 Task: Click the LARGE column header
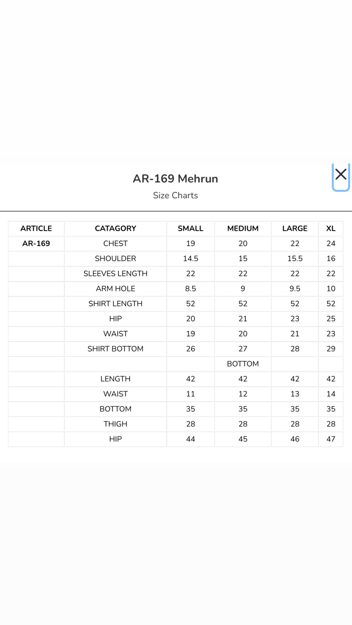[x=295, y=228]
